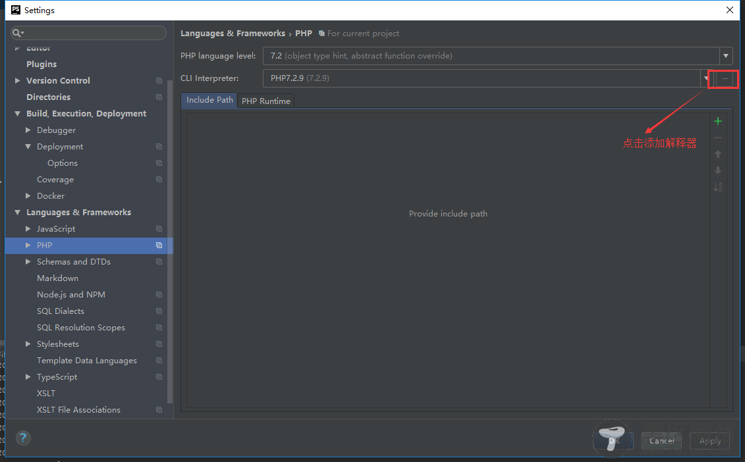Viewport: 745px width, 462px height.
Task: Expand the Docker tree node
Action: [x=28, y=195]
